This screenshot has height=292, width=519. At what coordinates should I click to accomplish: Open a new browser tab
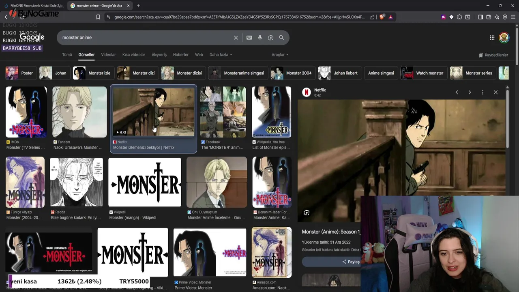pos(138,6)
